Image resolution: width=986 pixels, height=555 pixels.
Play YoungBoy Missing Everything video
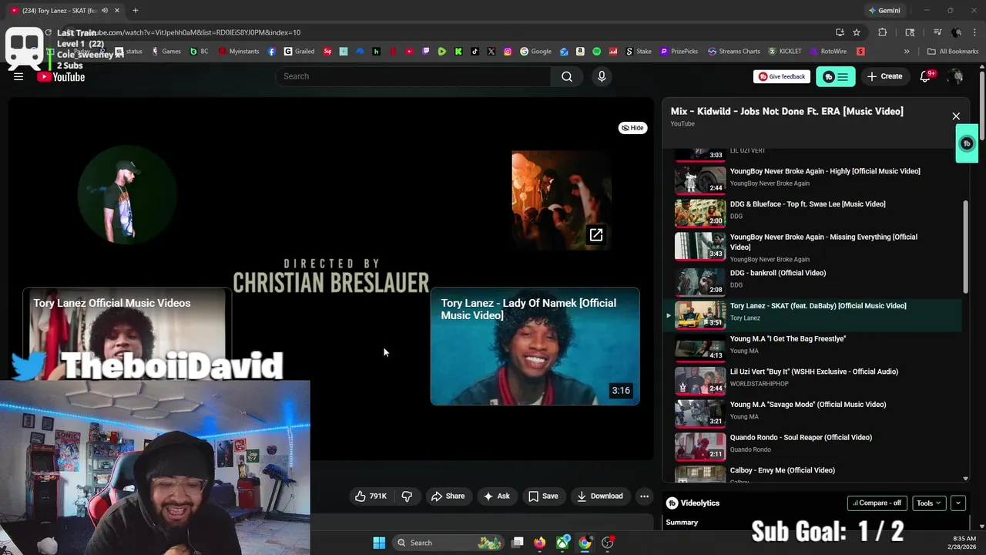coord(813,247)
